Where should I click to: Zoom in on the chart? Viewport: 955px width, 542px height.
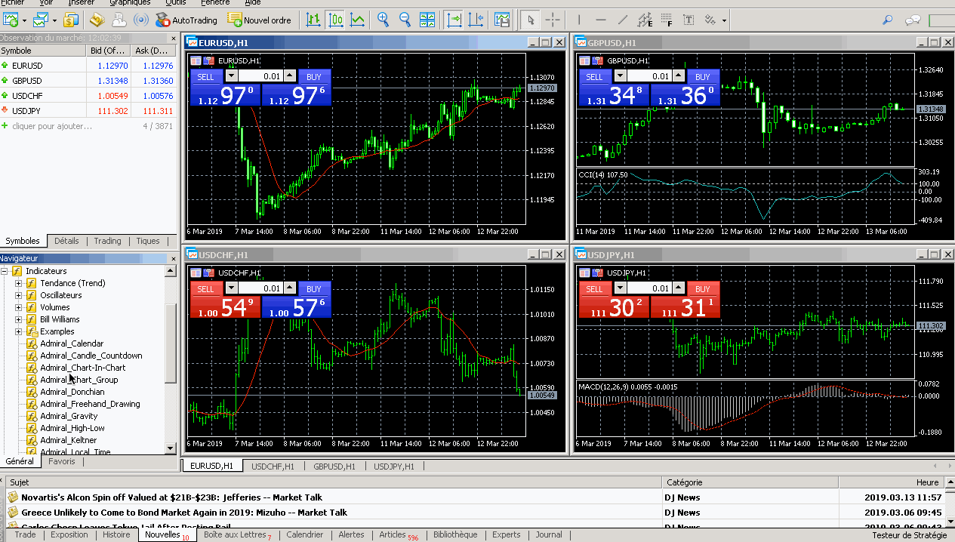(384, 20)
